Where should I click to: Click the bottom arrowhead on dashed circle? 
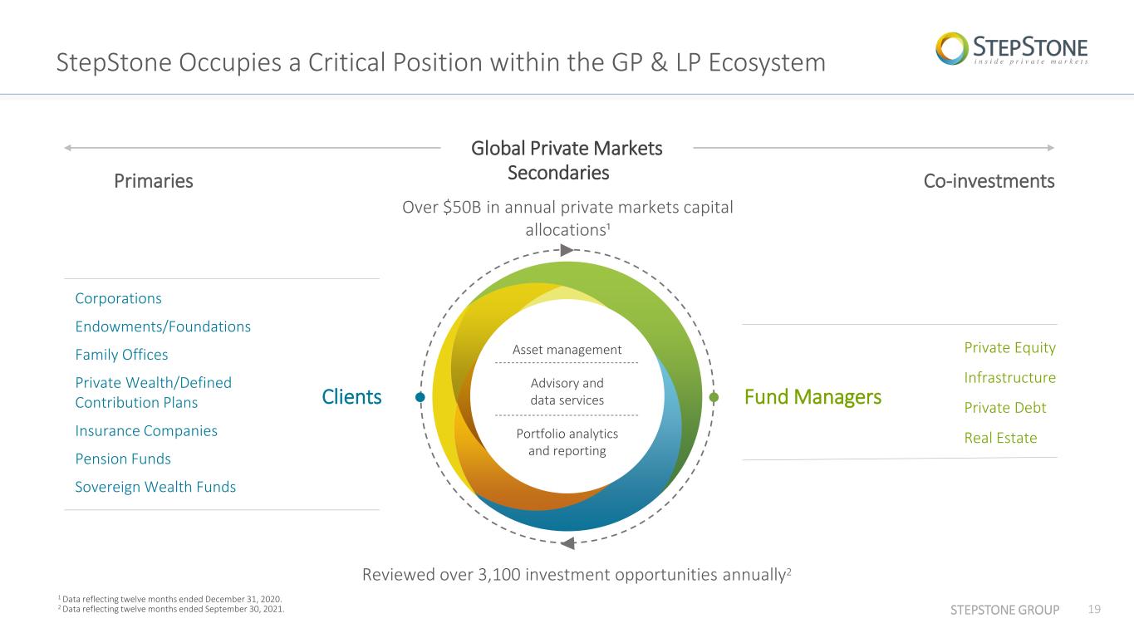click(567, 544)
